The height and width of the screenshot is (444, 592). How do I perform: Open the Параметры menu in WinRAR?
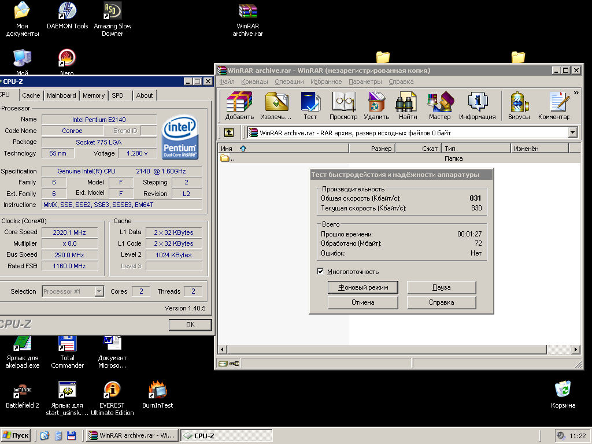(365, 82)
